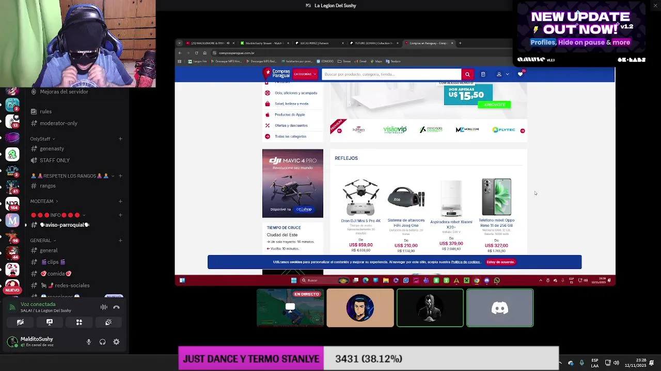
Task: Deafen with headphones icon in Discord
Action: 102,342
